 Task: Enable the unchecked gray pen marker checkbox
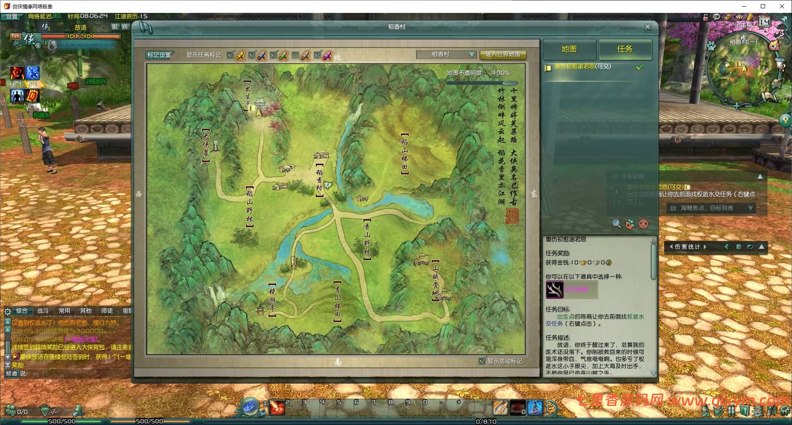[295, 54]
